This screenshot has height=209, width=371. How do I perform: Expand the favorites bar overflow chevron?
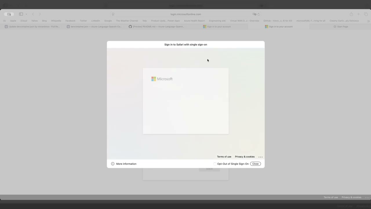(x=368, y=21)
